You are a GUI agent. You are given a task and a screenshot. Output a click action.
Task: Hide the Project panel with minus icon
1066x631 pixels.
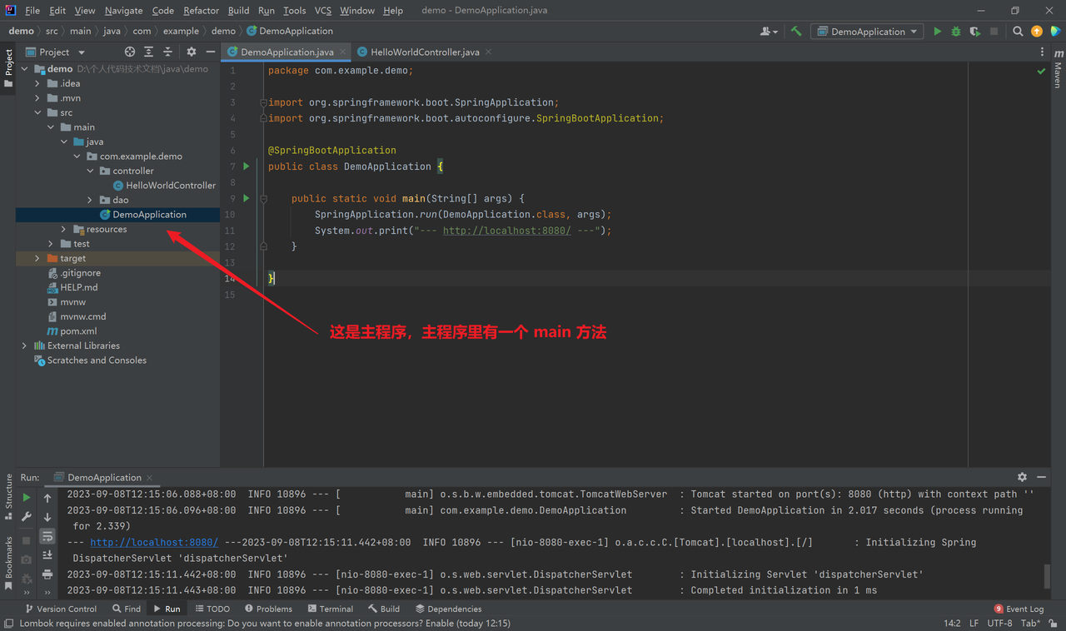tap(211, 52)
